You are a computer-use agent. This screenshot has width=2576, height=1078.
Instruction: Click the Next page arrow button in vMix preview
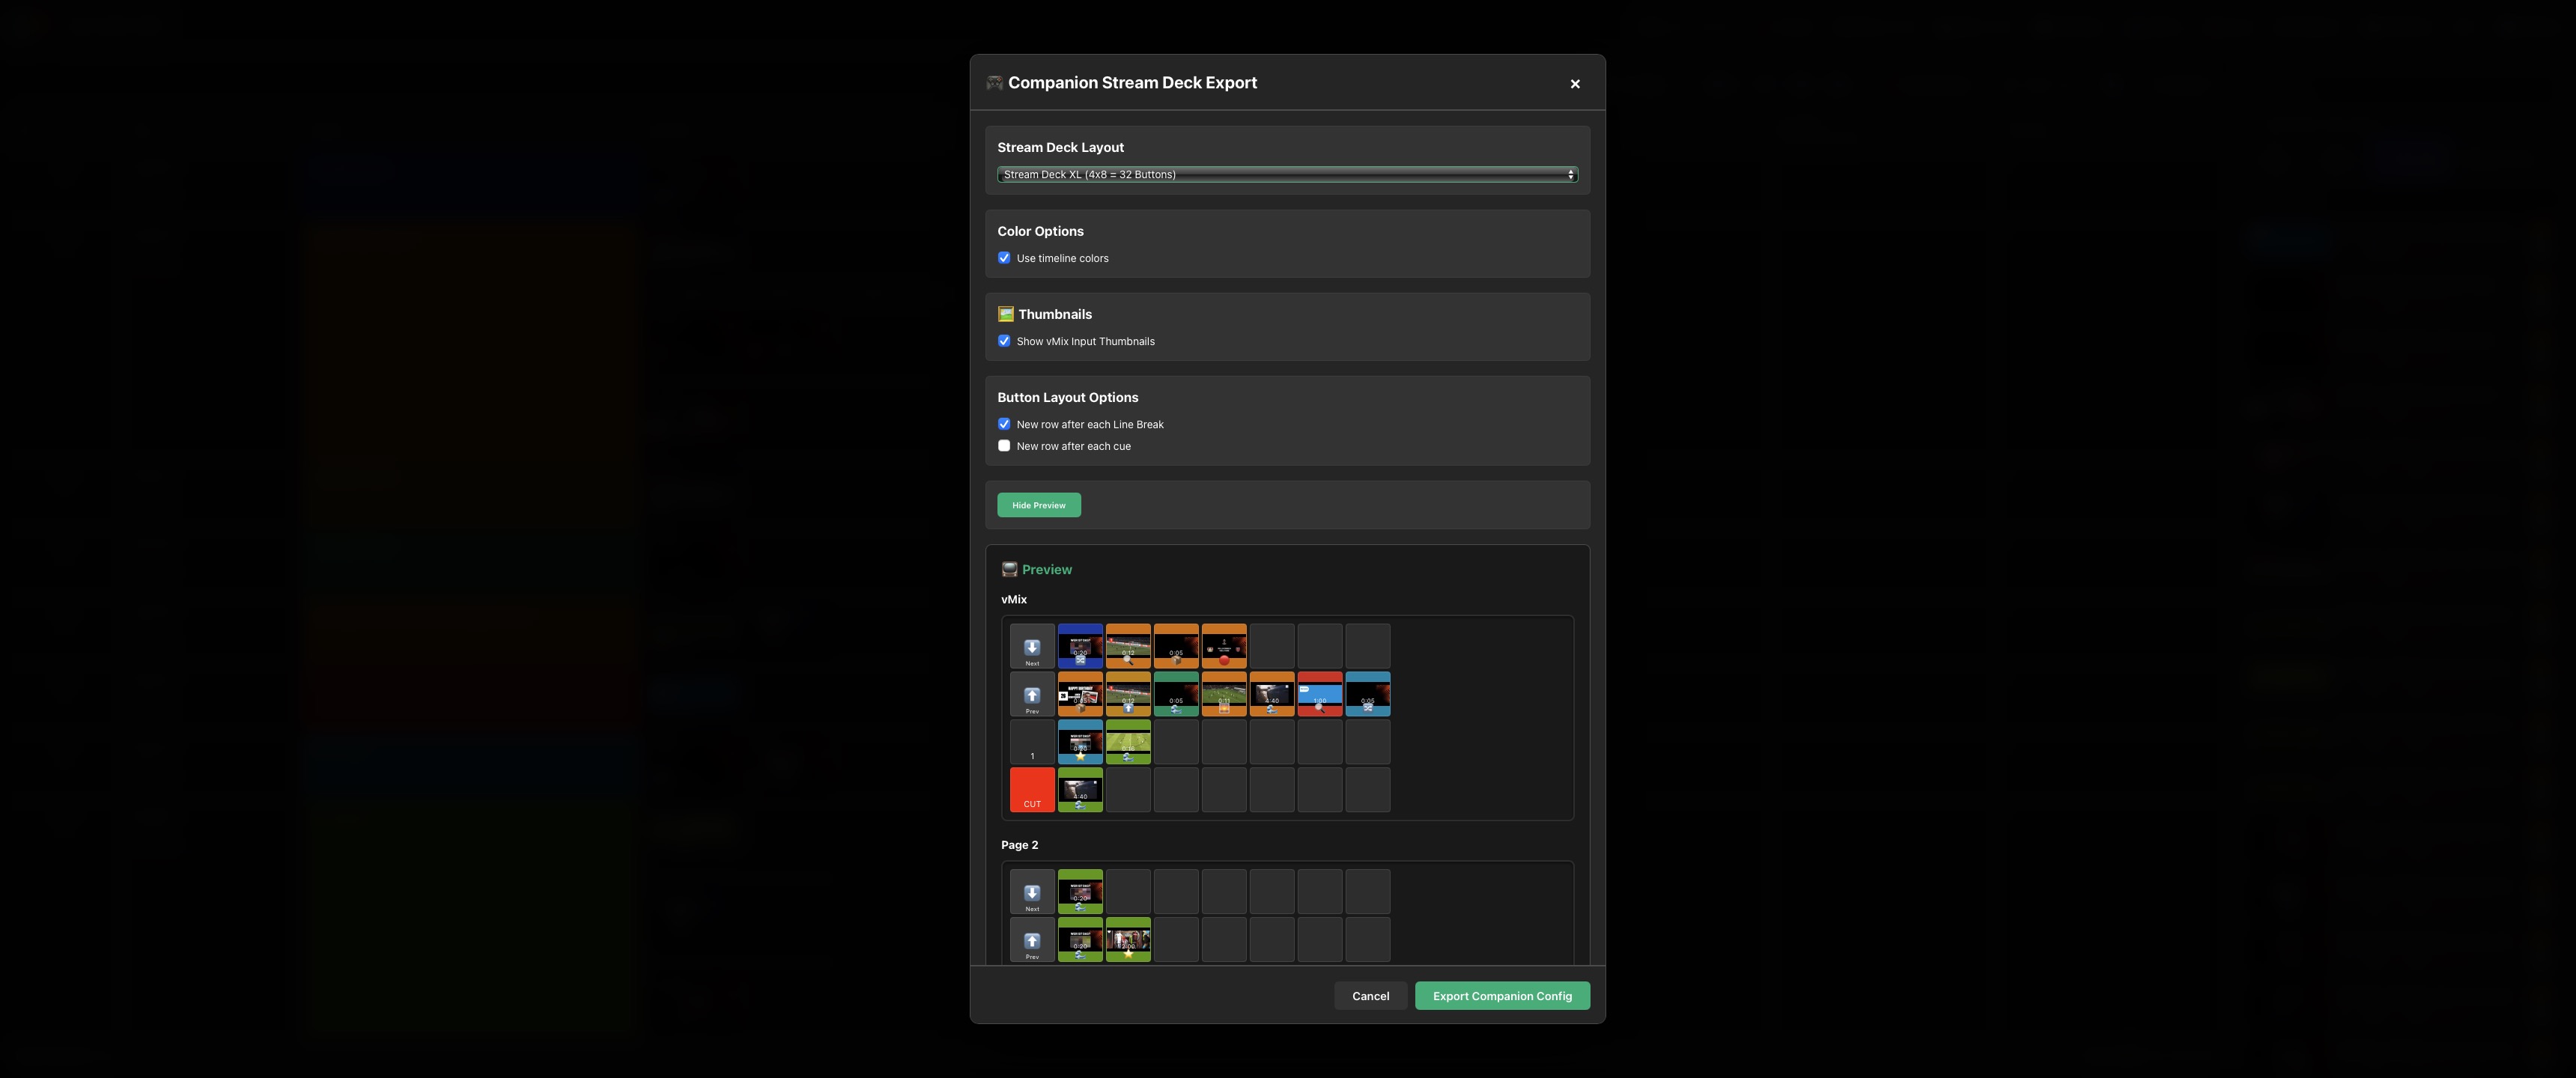click(1032, 648)
